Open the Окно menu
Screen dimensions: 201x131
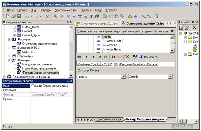[x=99, y=10]
